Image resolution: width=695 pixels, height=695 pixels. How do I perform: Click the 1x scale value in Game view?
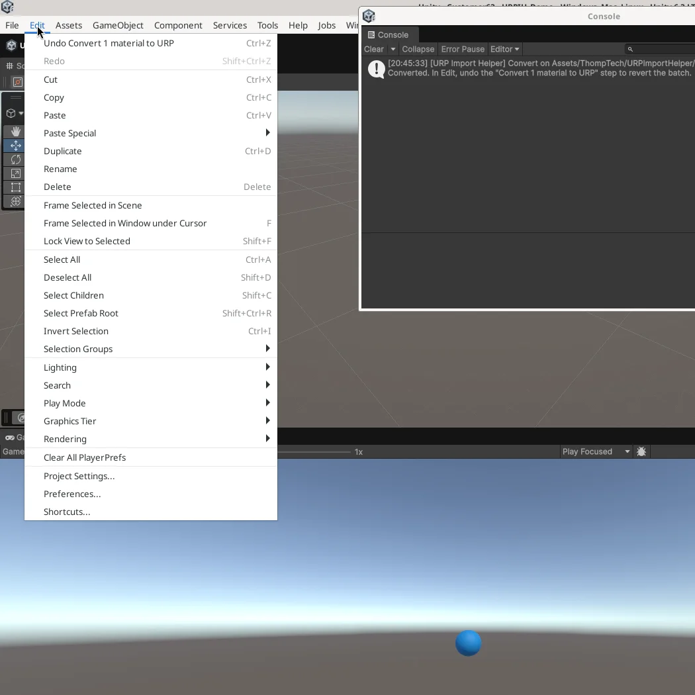(359, 452)
